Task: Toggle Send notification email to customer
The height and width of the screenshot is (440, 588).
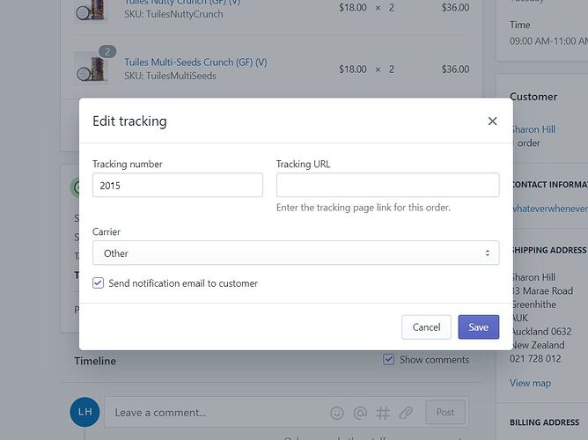Action: click(x=99, y=283)
